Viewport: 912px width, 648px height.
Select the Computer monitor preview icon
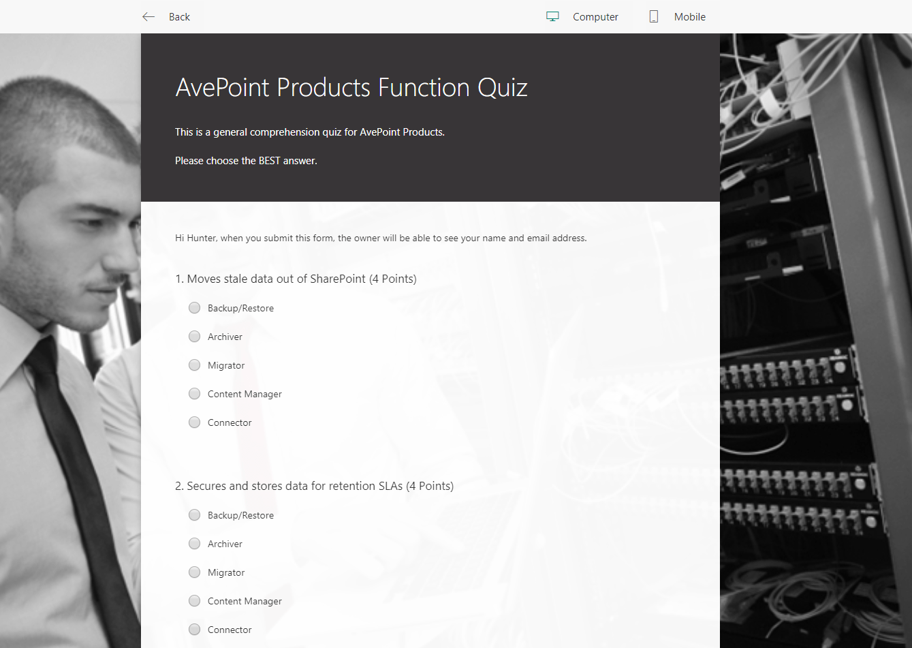pos(552,16)
